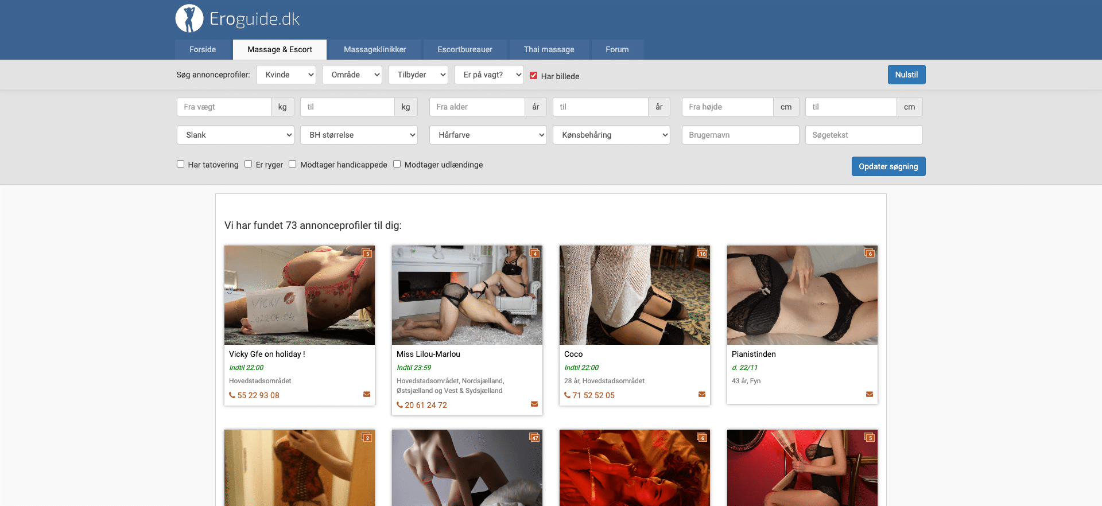Click the Fra alder input field
This screenshot has width=1102, height=506.
477,107
